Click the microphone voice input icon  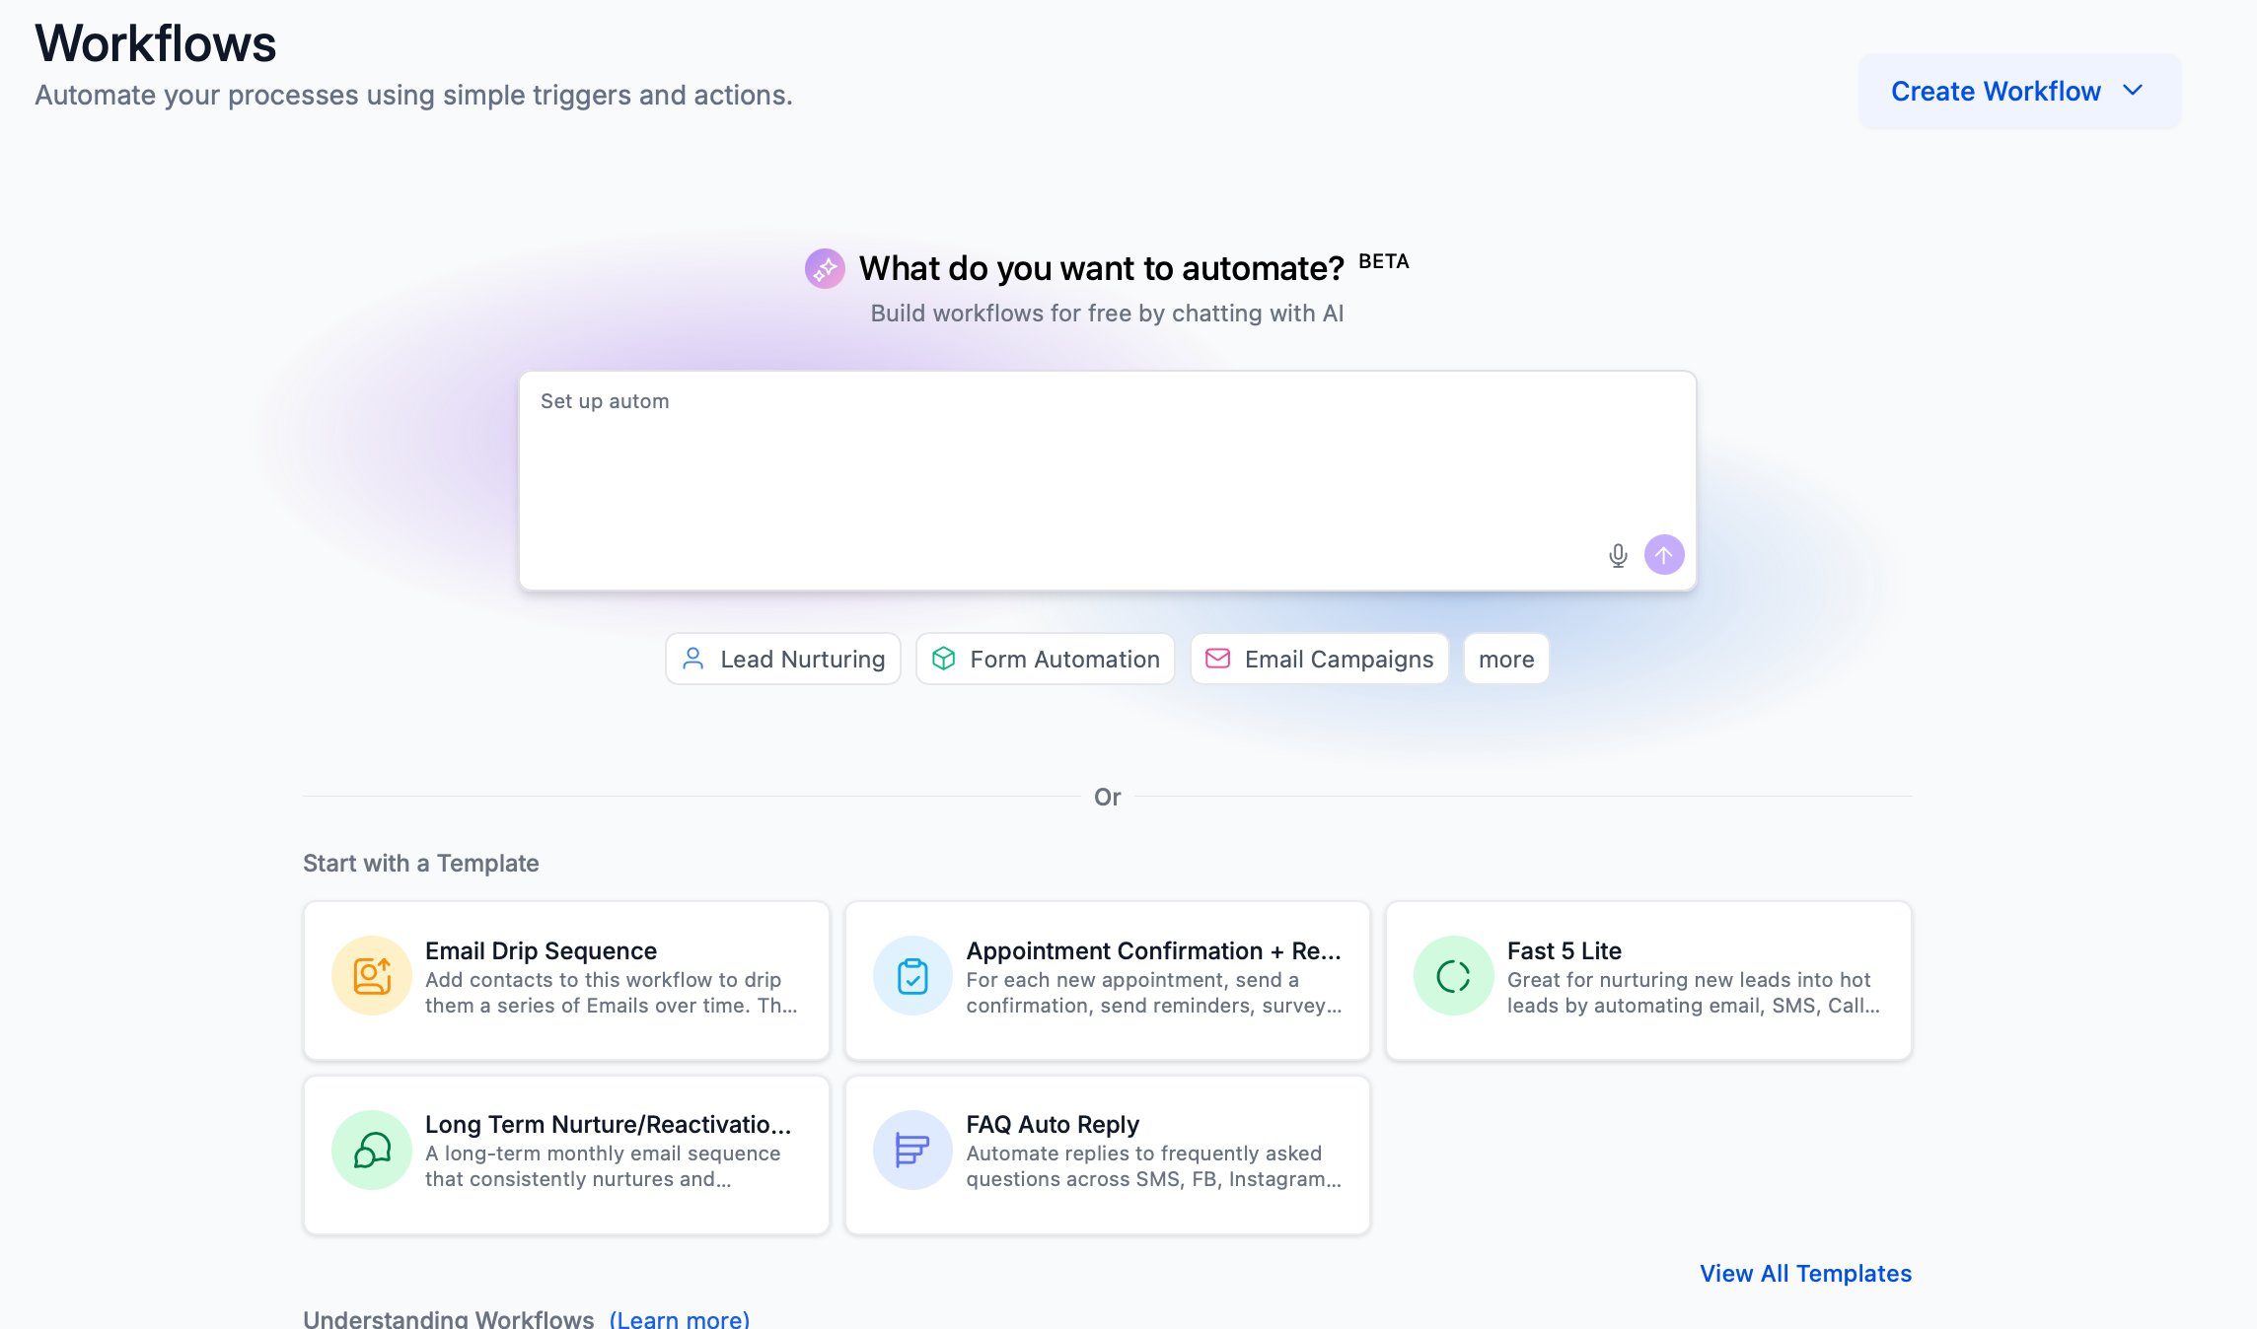[1618, 555]
